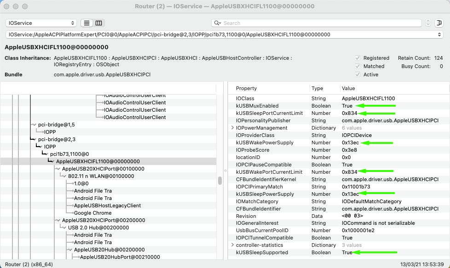Screen dimensions: 450x268
Task: Click the IOPersonalityPublisher property row
Action: point(339,121)
